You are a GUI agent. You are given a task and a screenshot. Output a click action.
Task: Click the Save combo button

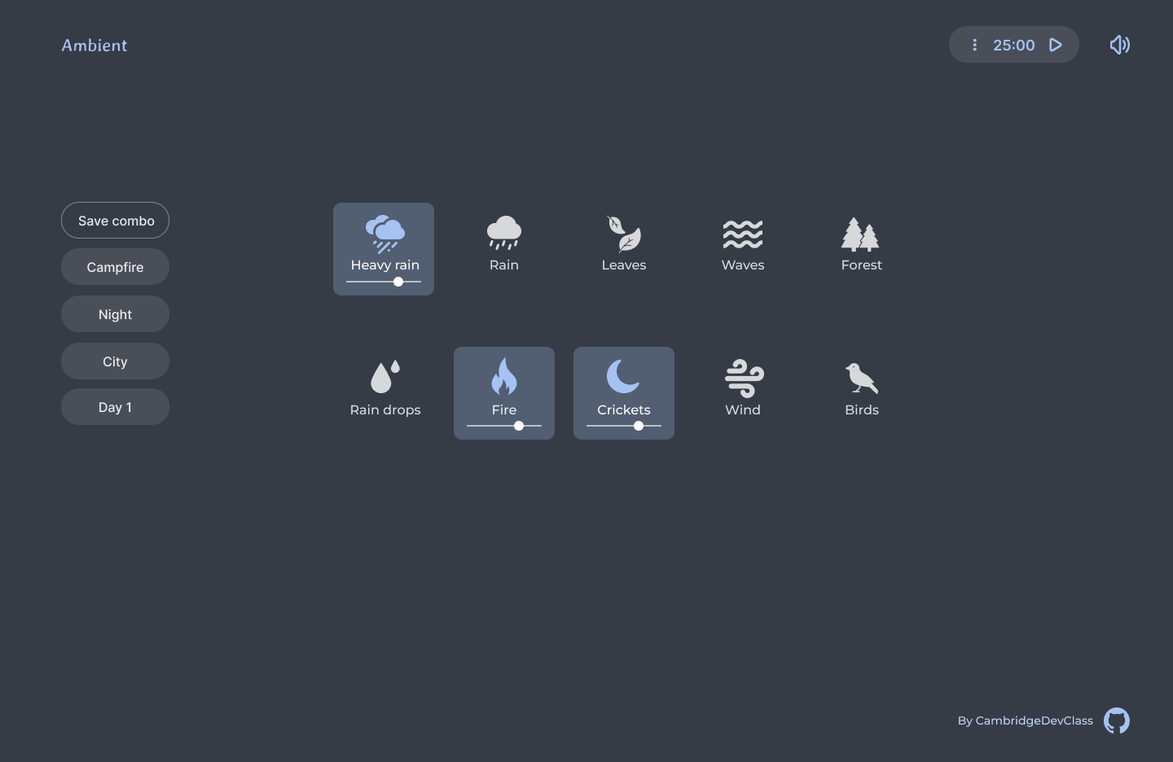click(x=115, y=221)
